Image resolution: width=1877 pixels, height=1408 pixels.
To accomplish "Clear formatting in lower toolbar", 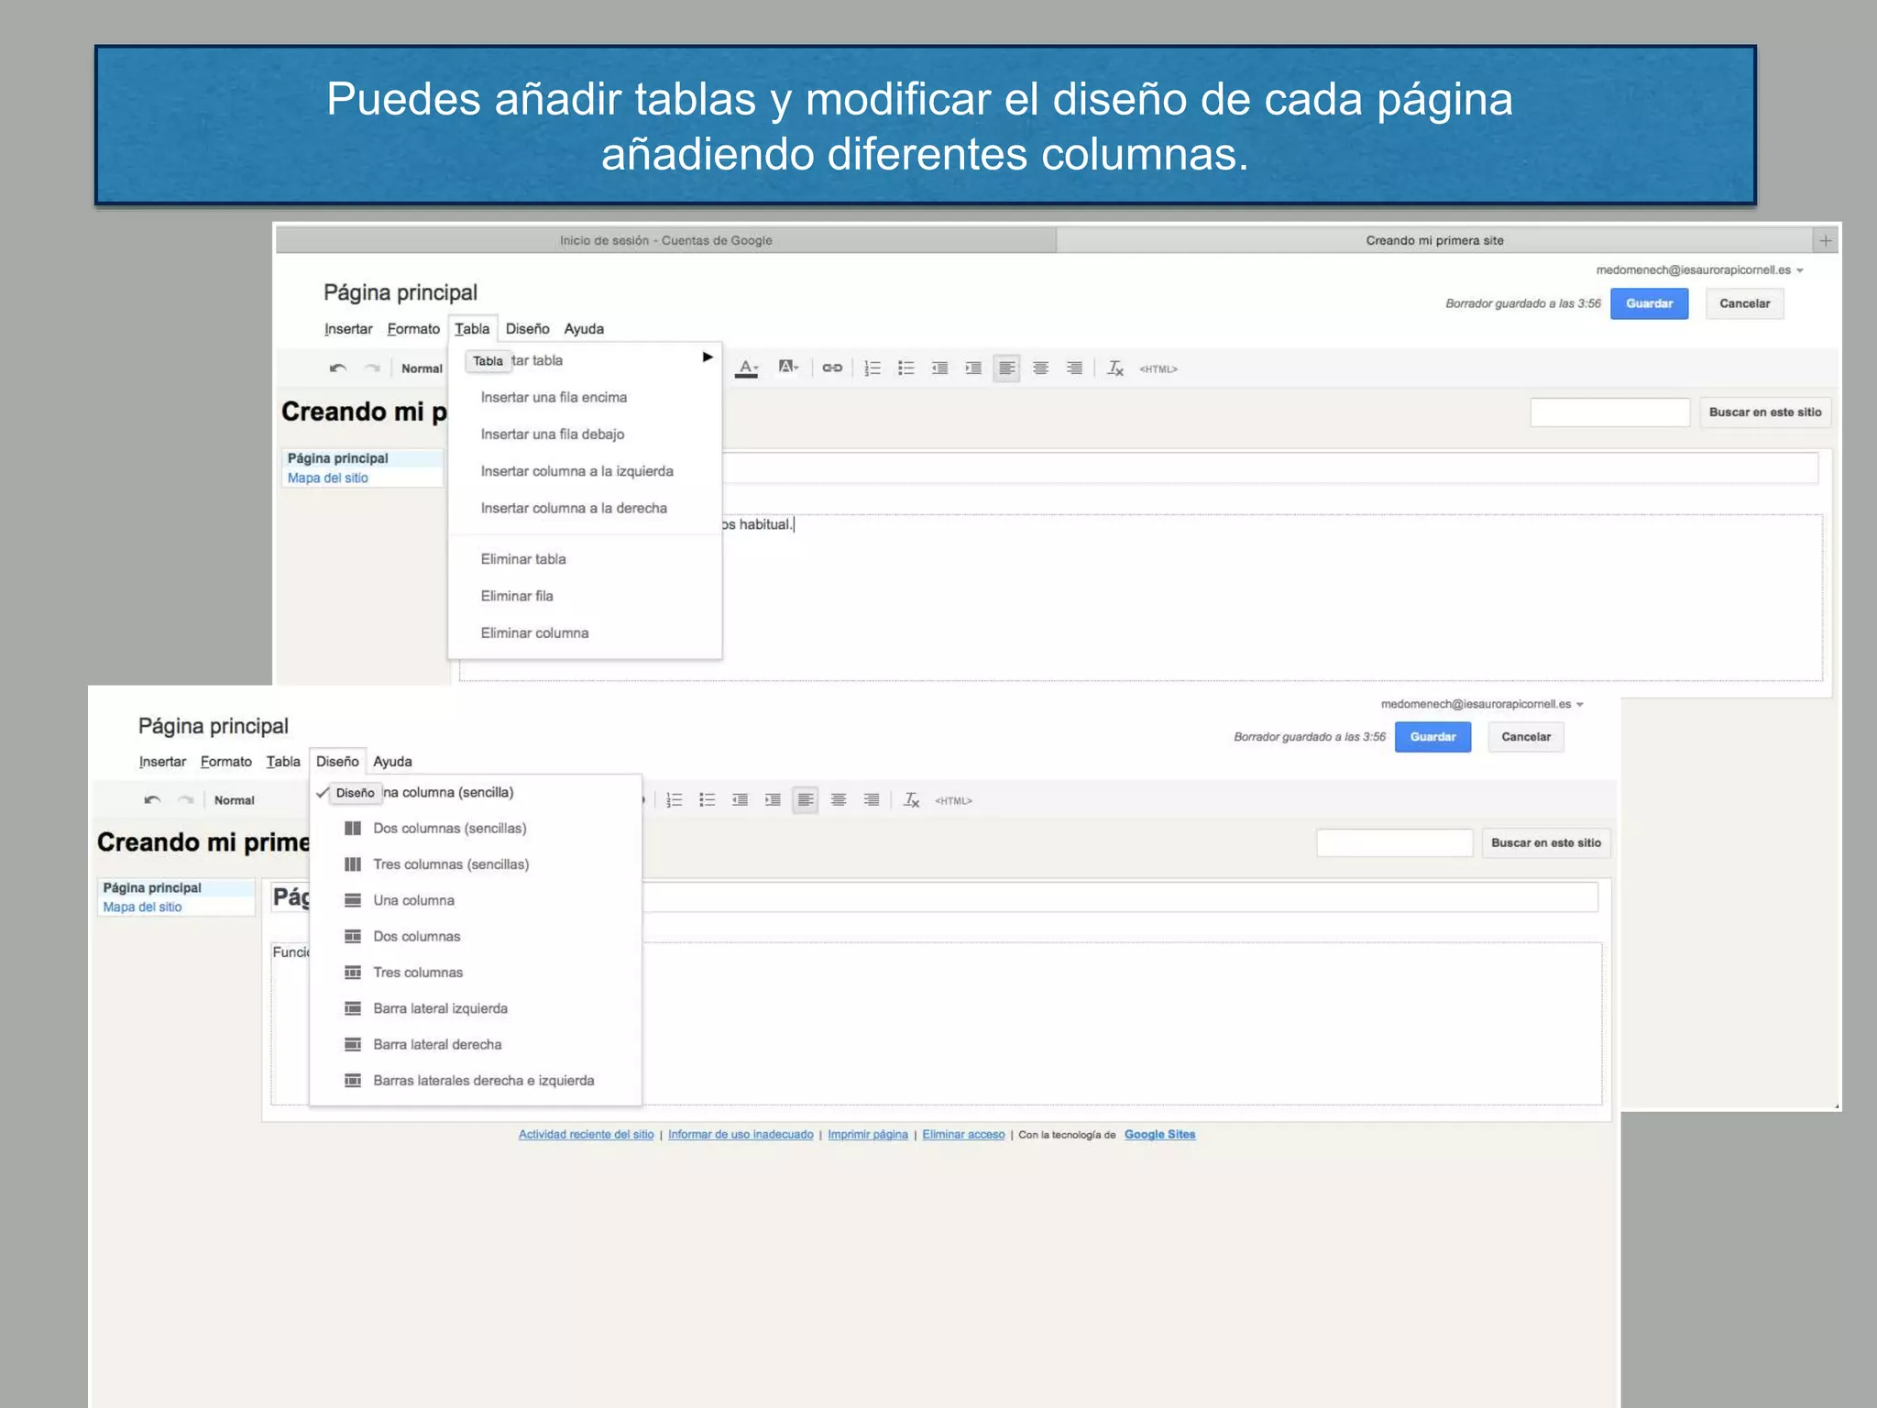I will pyautogui.click(x=912, y=800).
